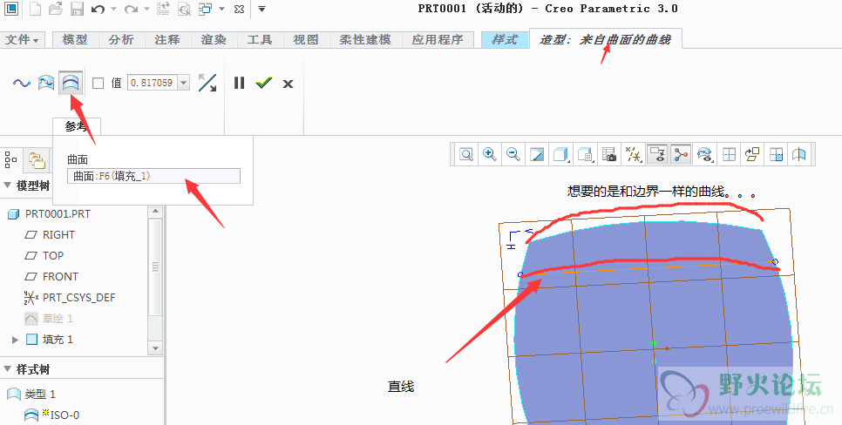The height and width of the screenshot is (425, 842).
Task: Click the Refit zoom icon
Action: click(466, 155)
